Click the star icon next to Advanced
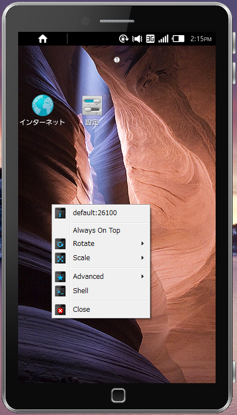Viewport: 237px width, 415px height. coord(60,277)
